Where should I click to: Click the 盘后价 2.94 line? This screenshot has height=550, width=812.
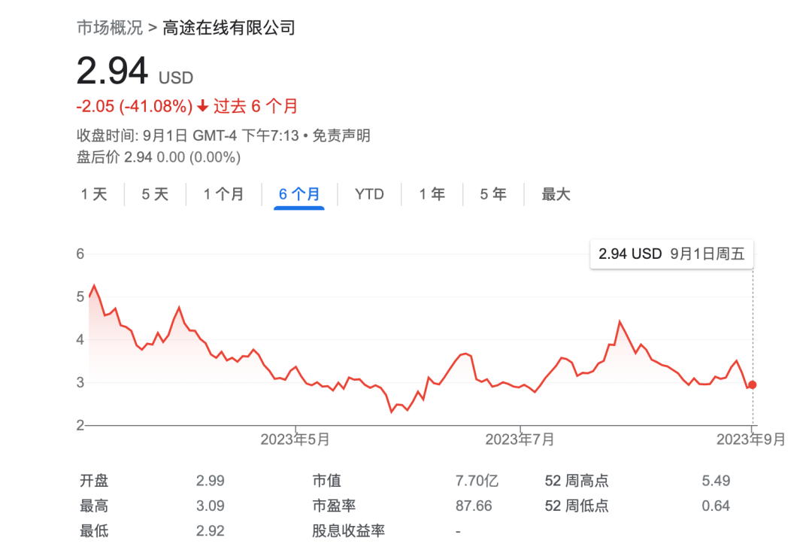(159, 157)
